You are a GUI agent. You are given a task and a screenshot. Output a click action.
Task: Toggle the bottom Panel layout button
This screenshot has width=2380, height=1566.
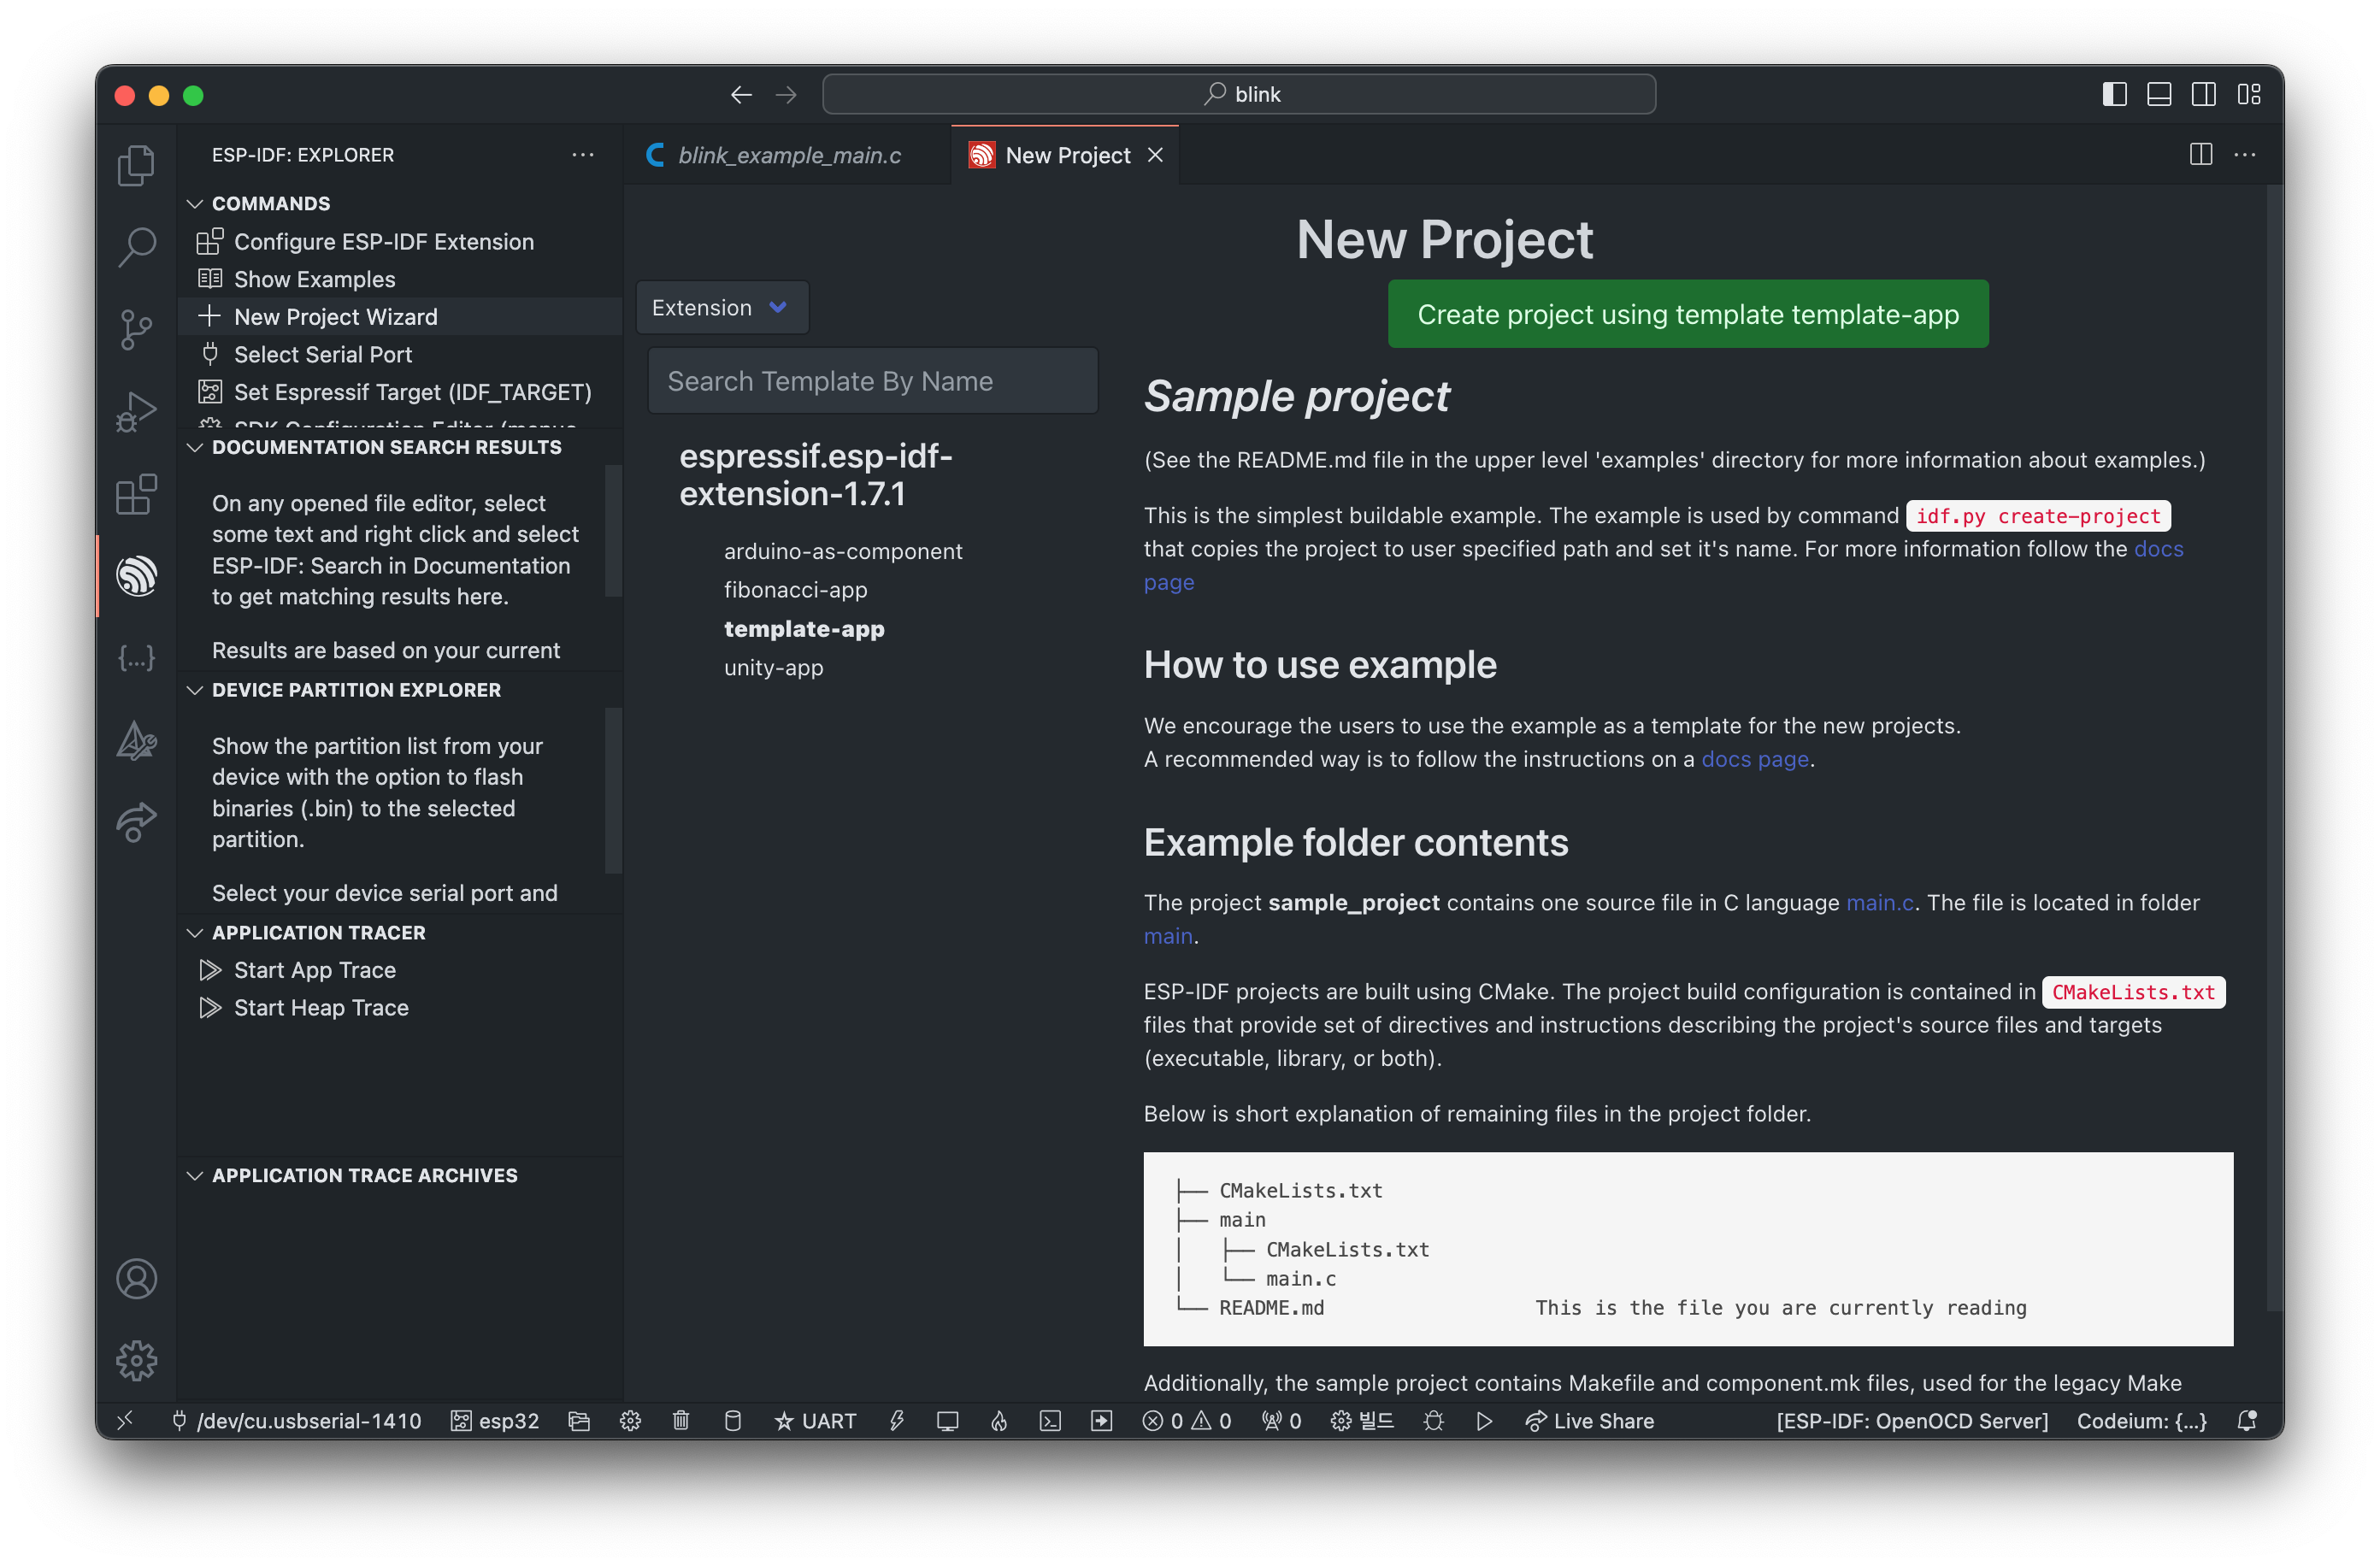pyautogui.click(x=2159, y=94)
